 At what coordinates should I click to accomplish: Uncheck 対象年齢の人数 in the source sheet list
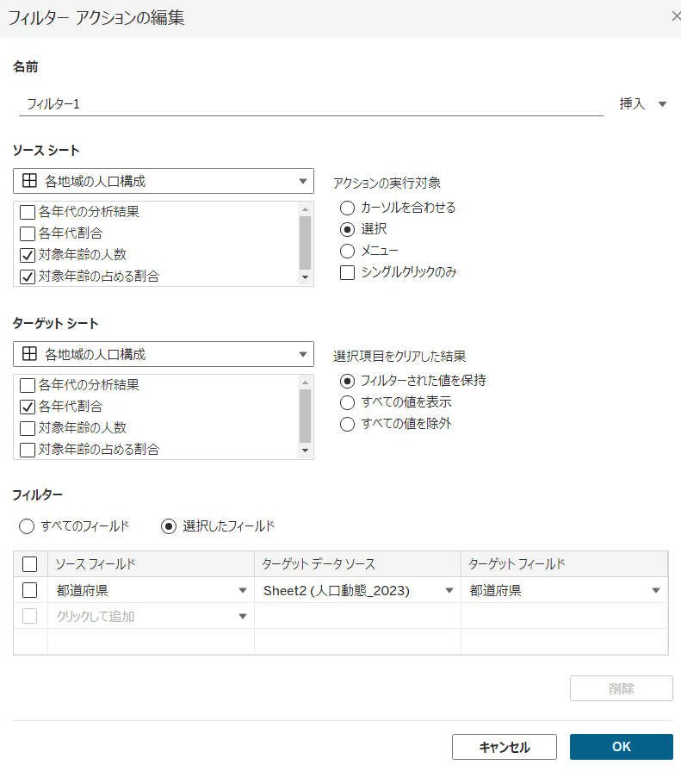[x=25, y=256]
